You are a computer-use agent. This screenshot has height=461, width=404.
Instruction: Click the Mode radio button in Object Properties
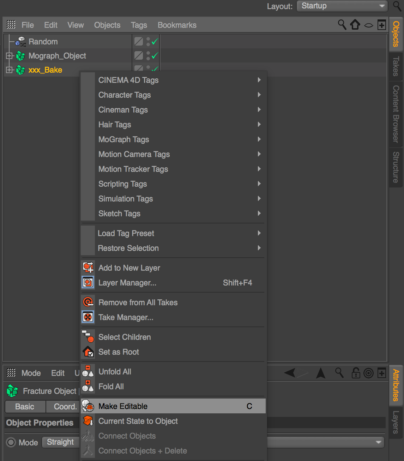11,442
